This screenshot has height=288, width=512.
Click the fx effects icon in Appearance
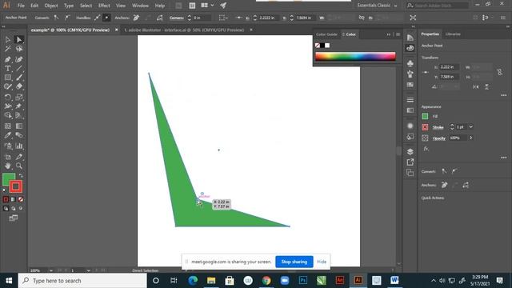point(426,149)
